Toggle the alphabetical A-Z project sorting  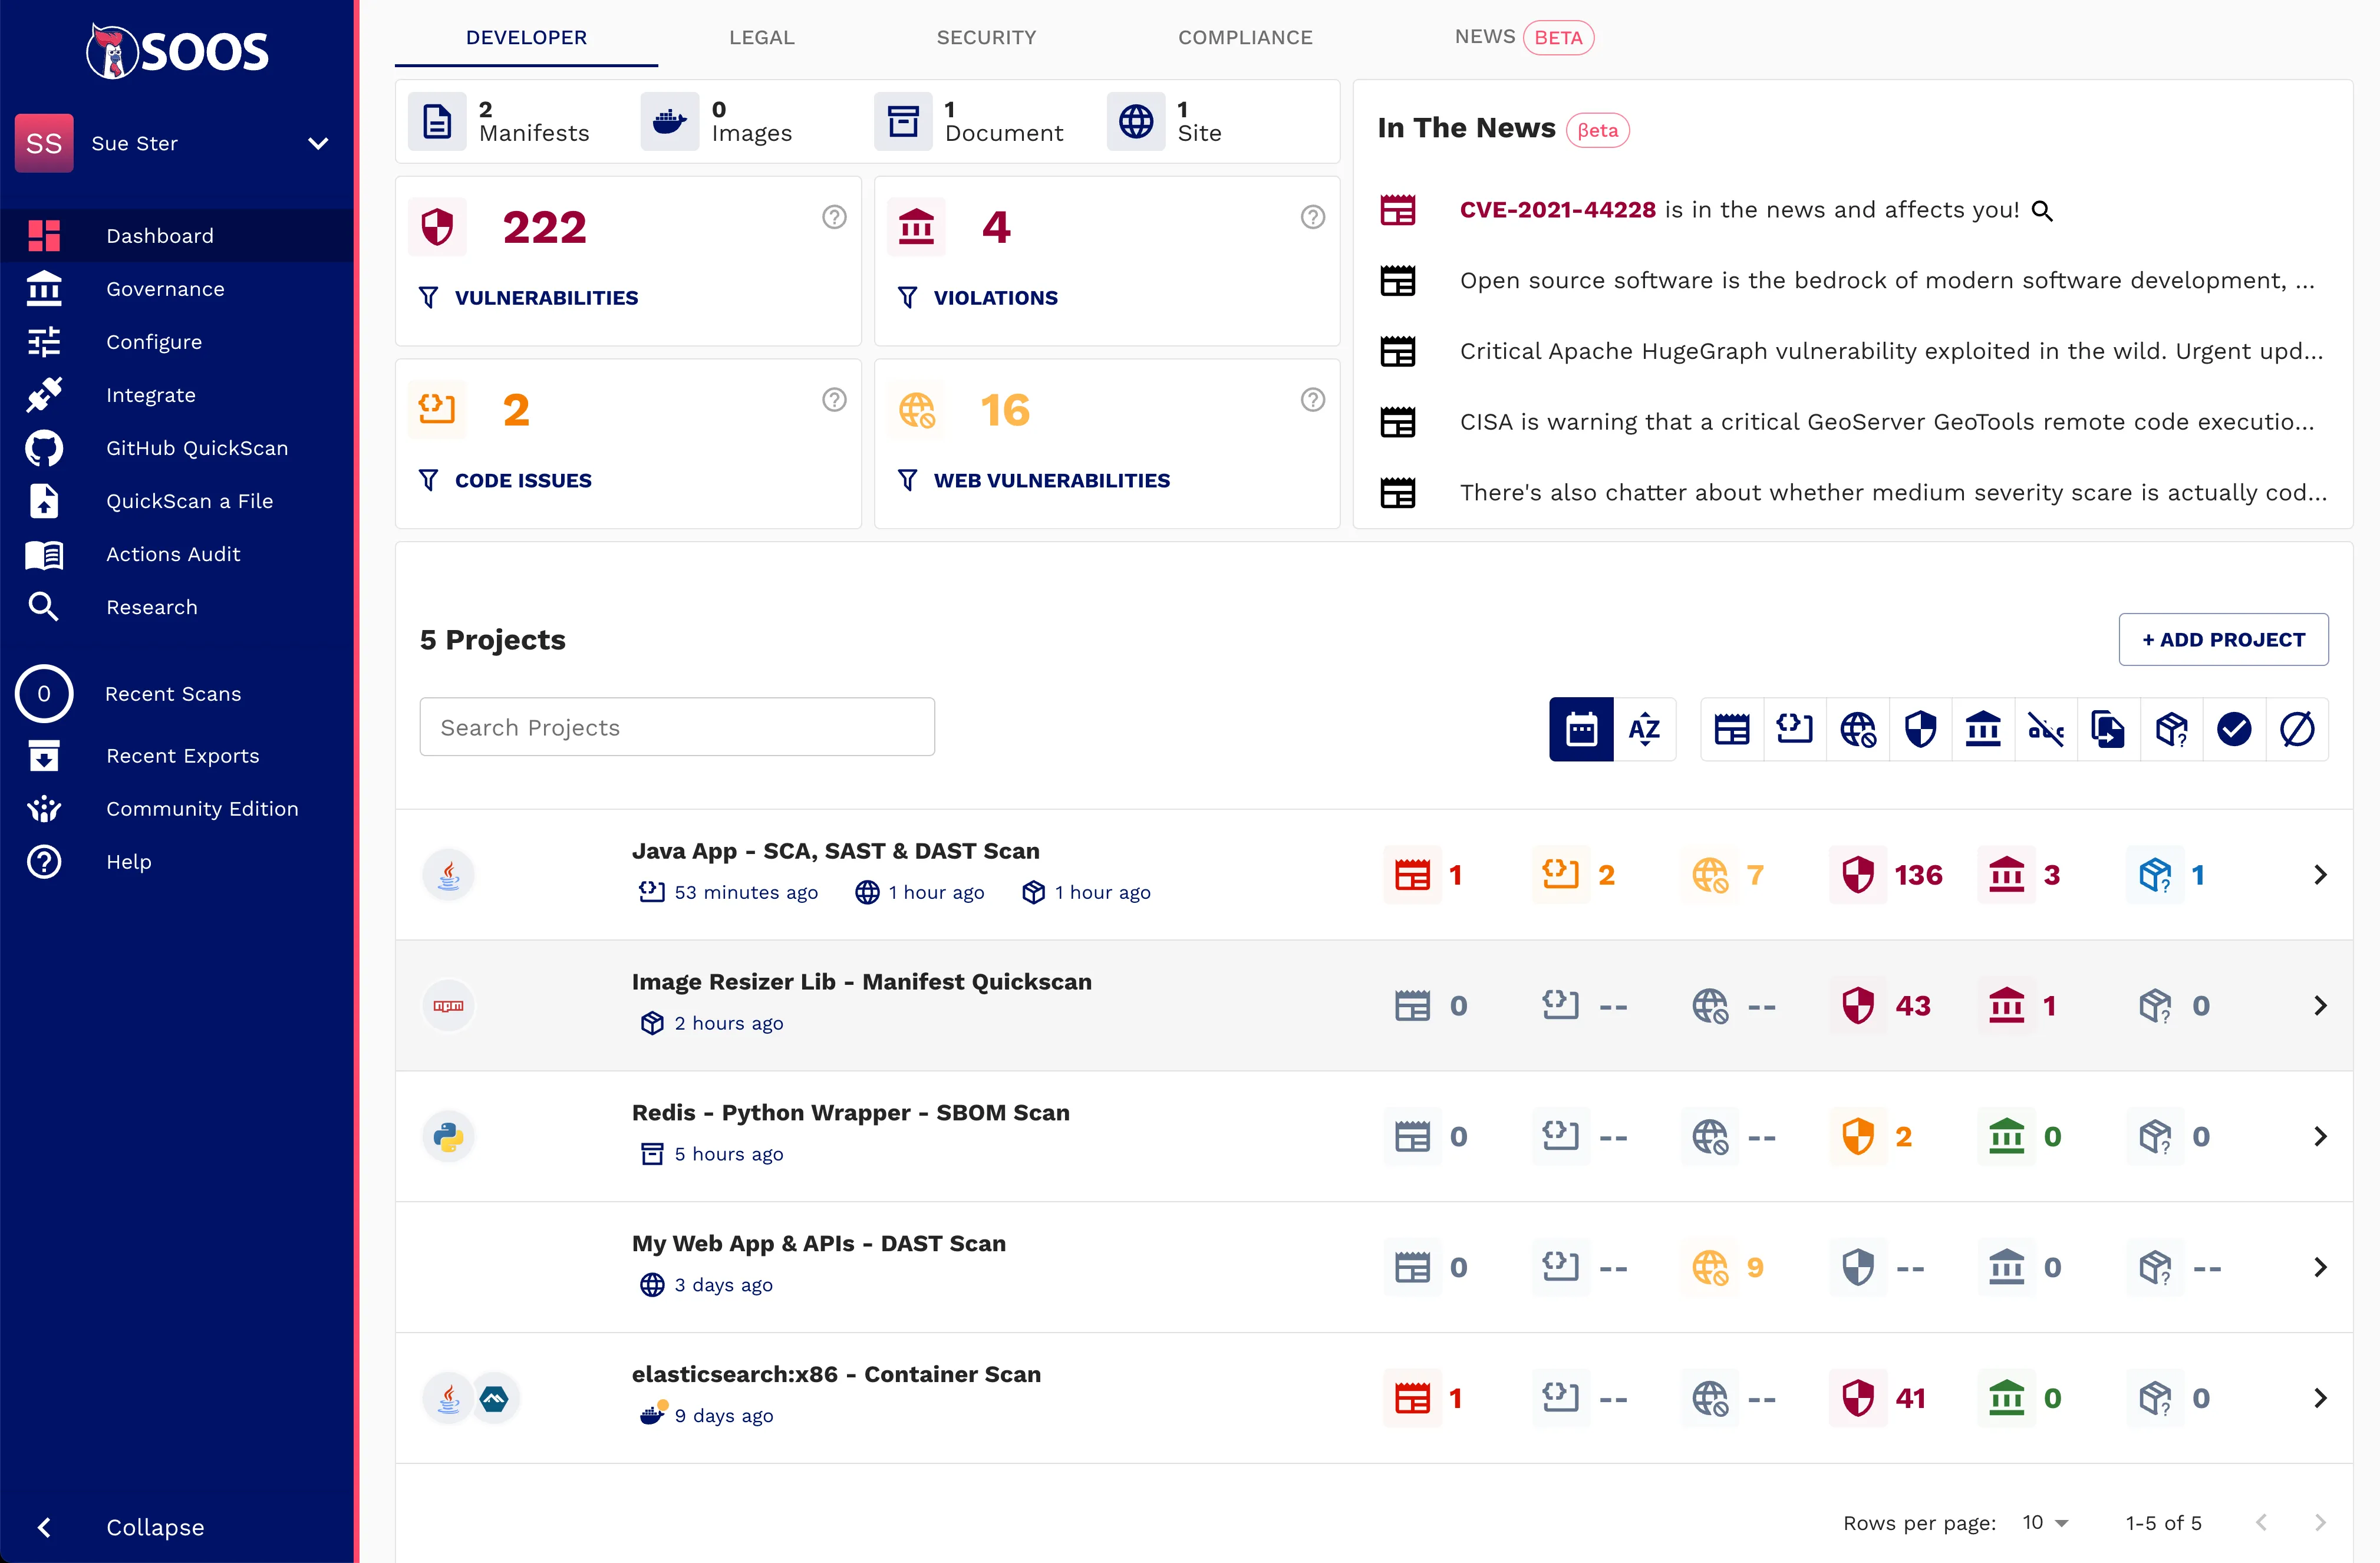click(1644, 729)
